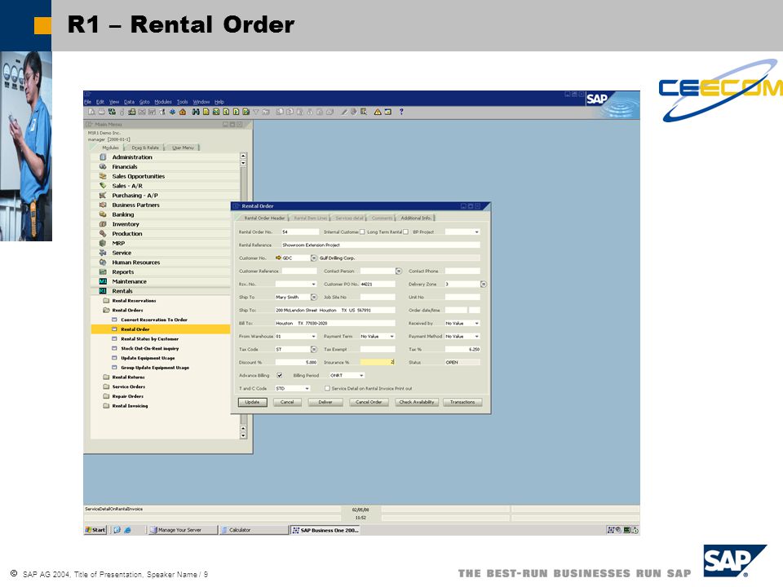Click the Windows Start button

pos(95,530)
